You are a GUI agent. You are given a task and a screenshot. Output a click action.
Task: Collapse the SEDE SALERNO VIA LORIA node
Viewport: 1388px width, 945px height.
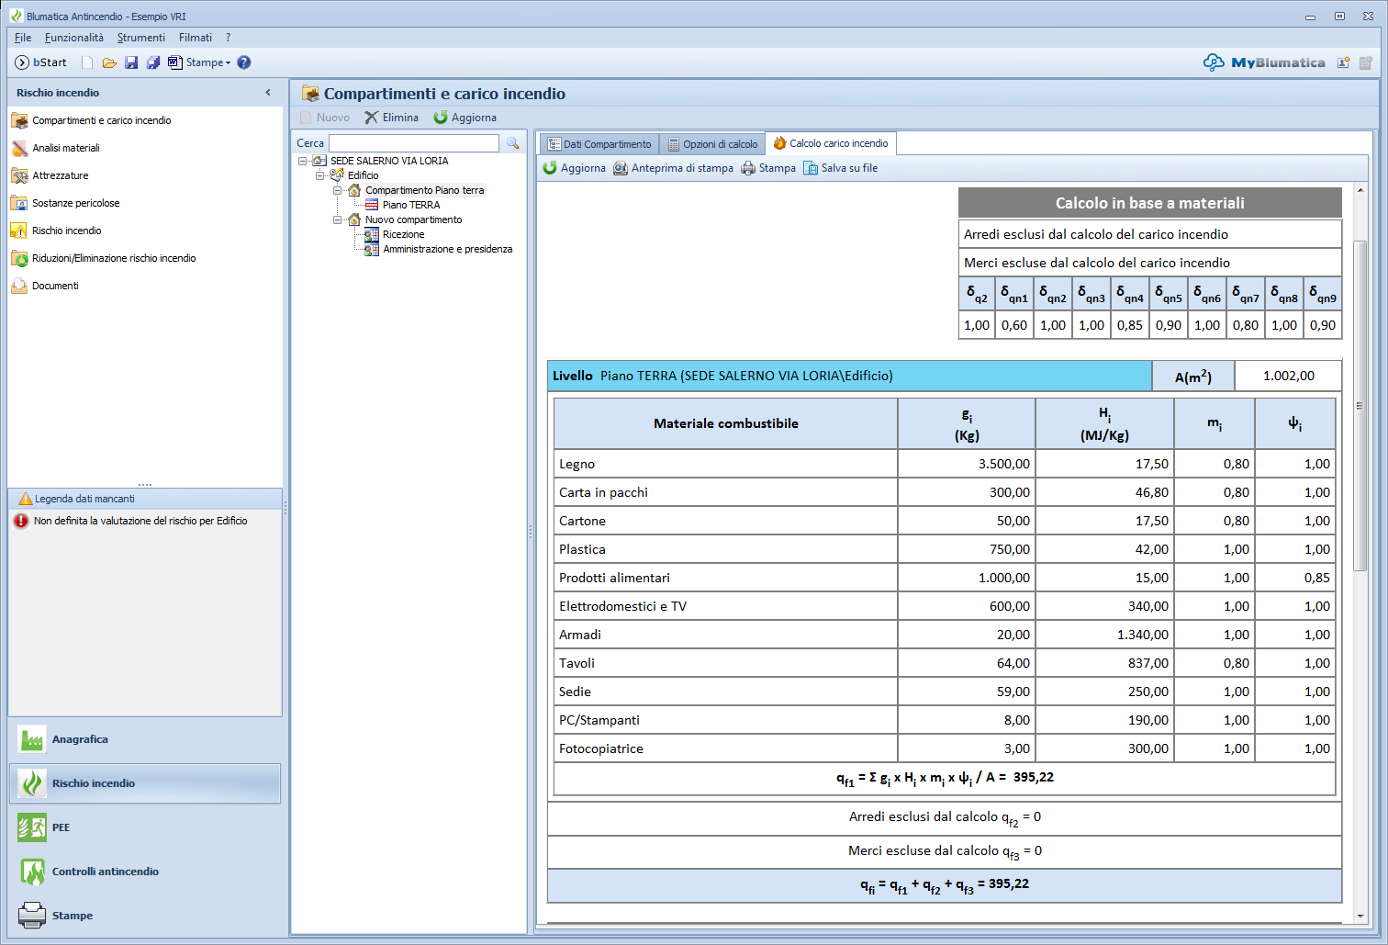click(x=302, y=161)
